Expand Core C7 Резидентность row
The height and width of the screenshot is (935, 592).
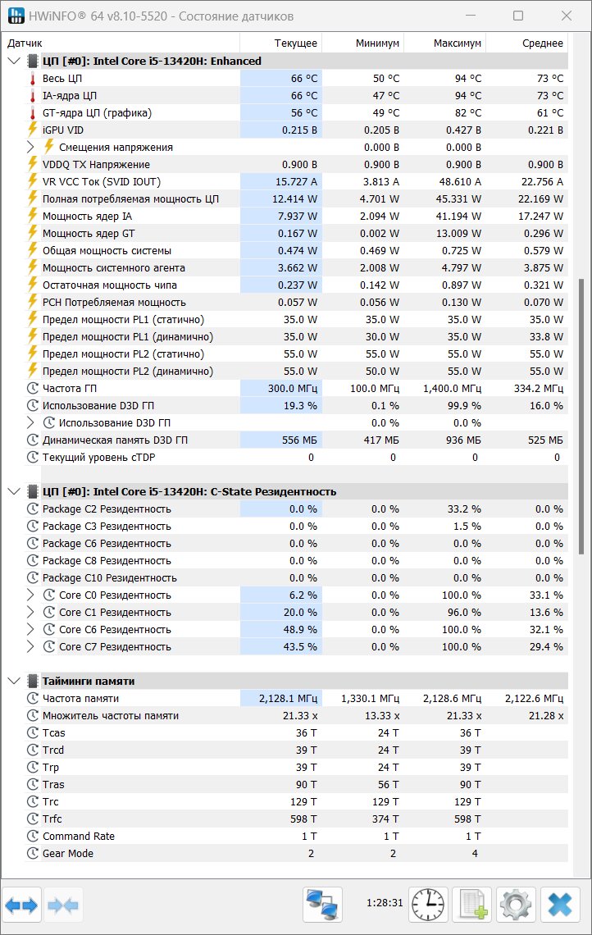point(30,647)
